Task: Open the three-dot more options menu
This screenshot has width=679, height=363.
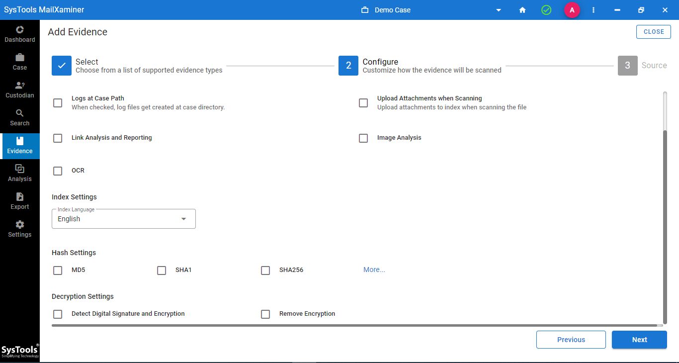Action: (594, 10)
